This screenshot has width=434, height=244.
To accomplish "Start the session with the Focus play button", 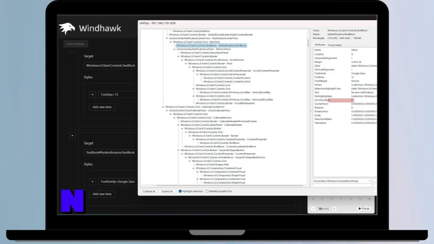I will (x=364, y=208).
